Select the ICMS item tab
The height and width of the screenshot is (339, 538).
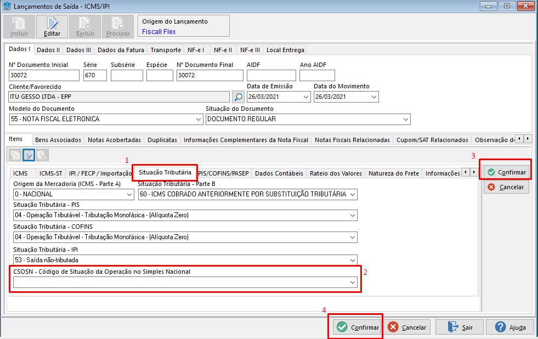click(20, 174)
